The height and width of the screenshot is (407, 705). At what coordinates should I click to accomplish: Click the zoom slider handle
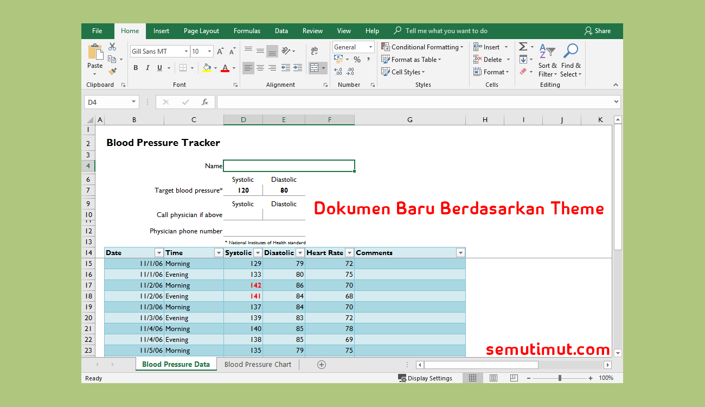coord(560,378)
